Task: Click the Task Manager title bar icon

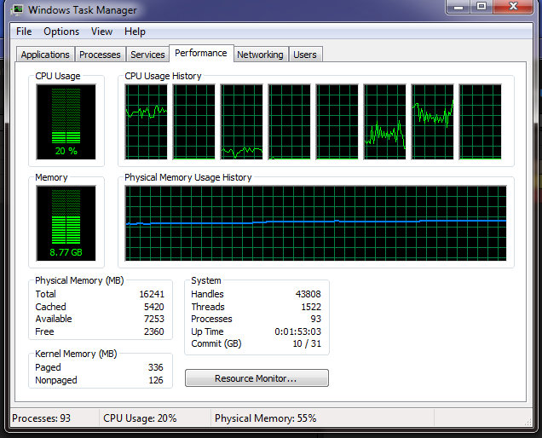Action: pos(16,10)
